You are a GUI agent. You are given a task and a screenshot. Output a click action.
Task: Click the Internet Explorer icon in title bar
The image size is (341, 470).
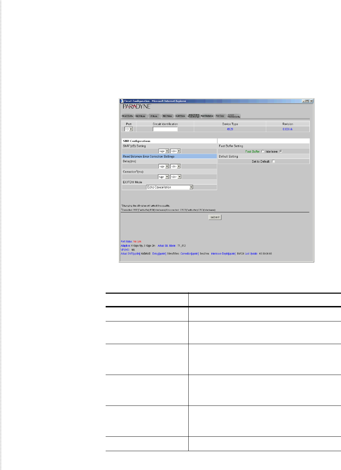[121, 101]
